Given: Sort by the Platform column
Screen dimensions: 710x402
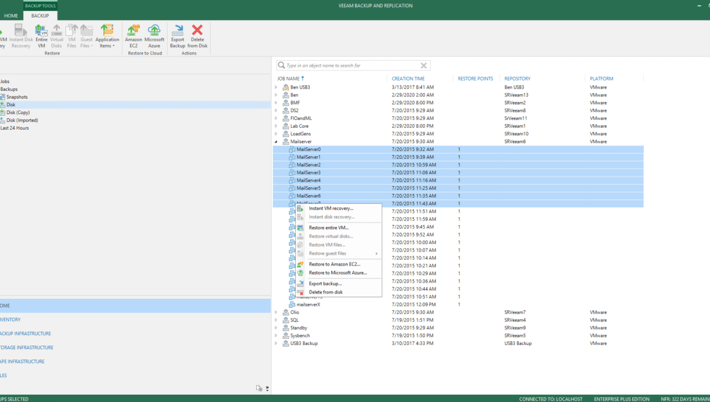Looking at the screenshot, I should click(x=601, y=79).
